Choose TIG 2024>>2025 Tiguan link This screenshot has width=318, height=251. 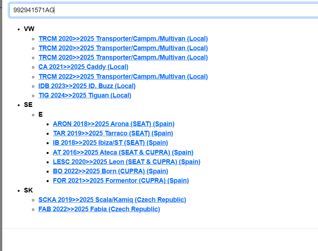pos(85,95)
